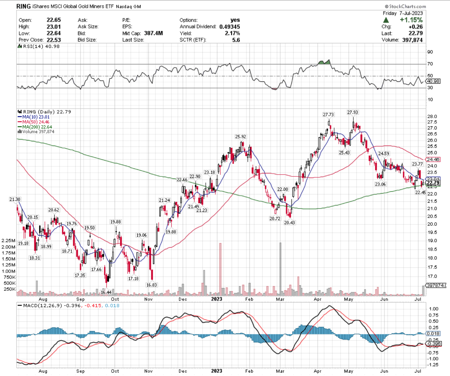Click the 397874 volume axis tag
450x376 pixels.
(436, 285)
